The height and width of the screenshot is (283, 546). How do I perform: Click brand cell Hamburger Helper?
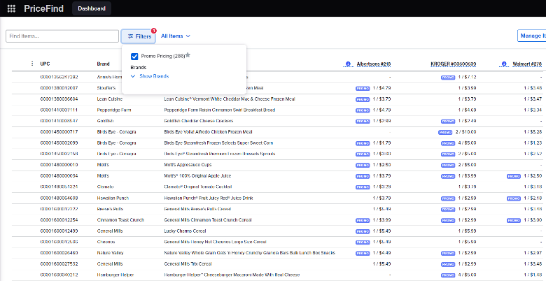(115, 275)
